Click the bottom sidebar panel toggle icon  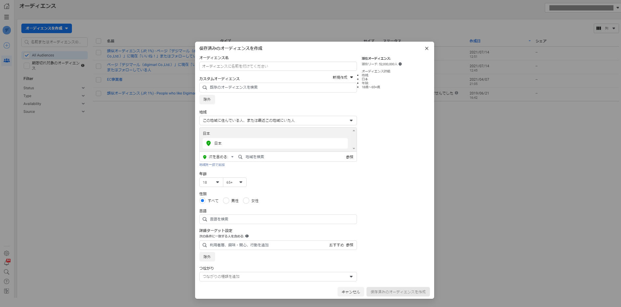(7, 291)
